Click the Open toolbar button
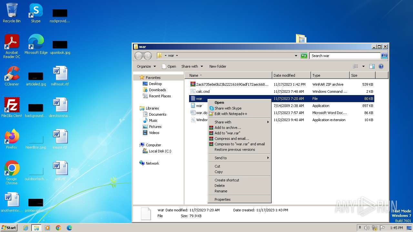The width and height of the screenshot is (413, 232). click(169, 66)
